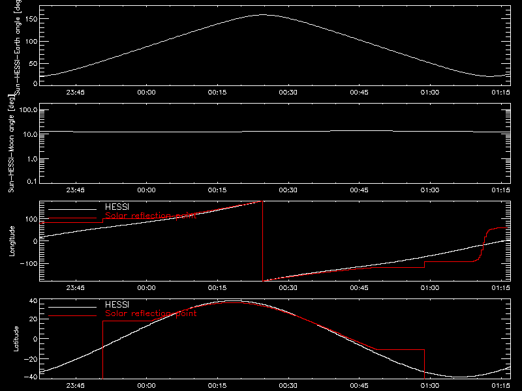This screenshot has width=522, height=391.
Task: Click 'Solar reflection point' legend text in the Longitude plot
Action: point(151,216)
